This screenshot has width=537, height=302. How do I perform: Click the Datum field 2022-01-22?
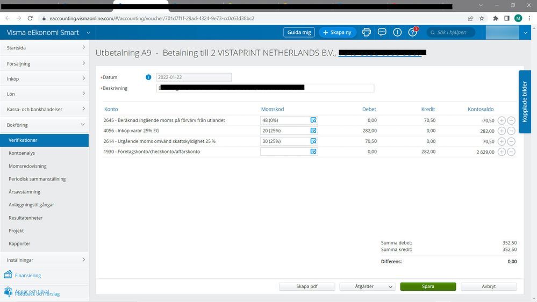click(194, 77)
